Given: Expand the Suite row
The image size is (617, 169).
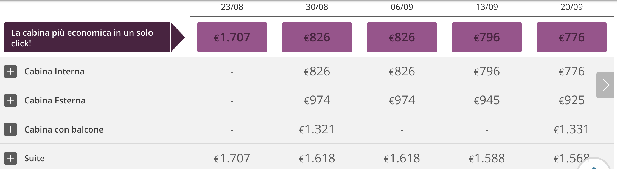Looking at the screenshot, I should [10, 158].
